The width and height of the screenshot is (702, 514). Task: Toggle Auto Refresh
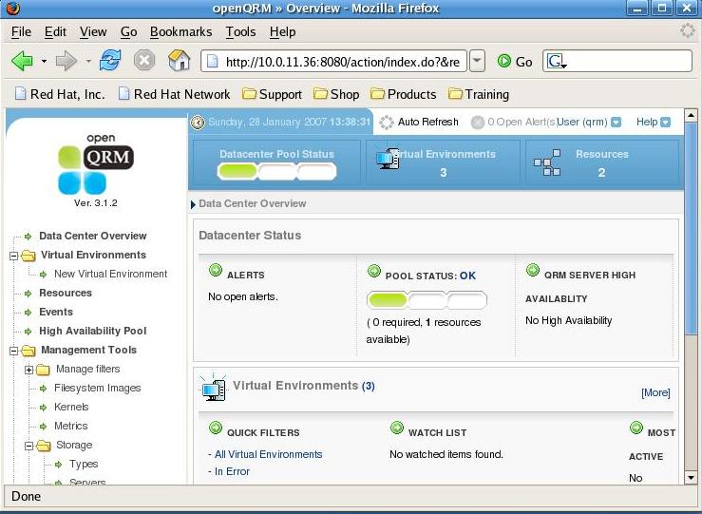point(419,122)
